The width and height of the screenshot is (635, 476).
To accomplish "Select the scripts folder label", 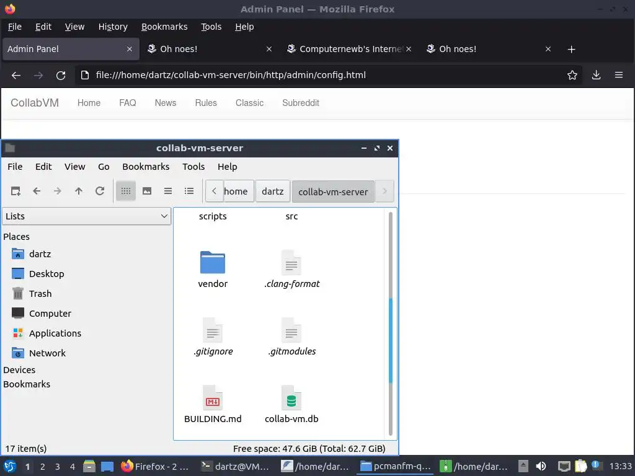I will coord(213,216).
